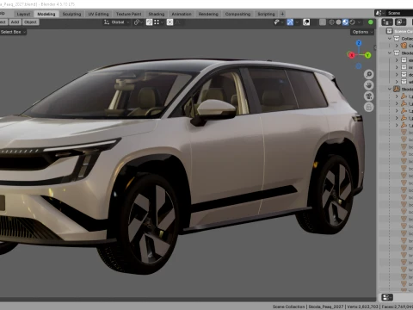Click the red X axis on gizmo
Image resolution: width=413 pixels, height=310 pixels.
[x=352, y=55]
